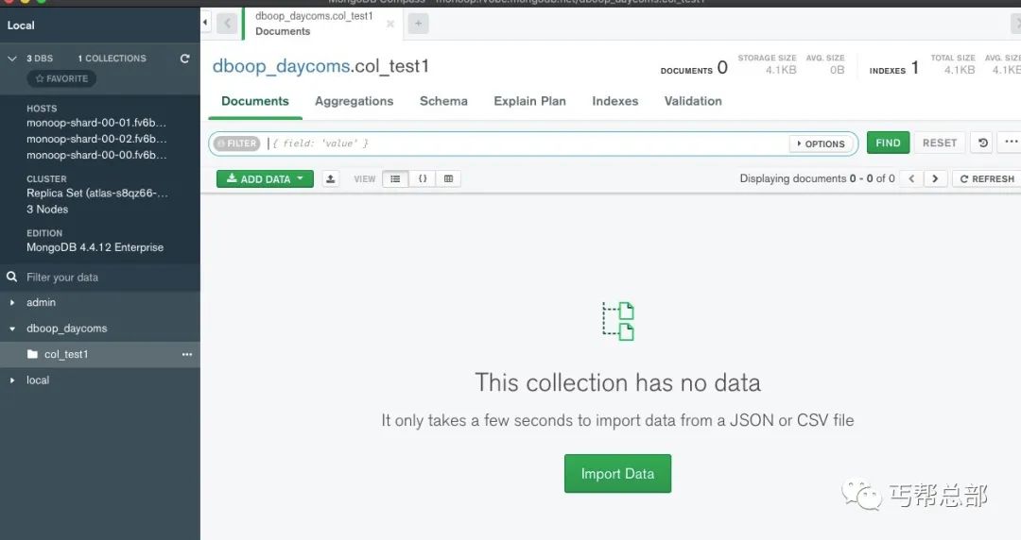Mark connection as Favorite
The image size is (1021, 540).
(61, 78)
